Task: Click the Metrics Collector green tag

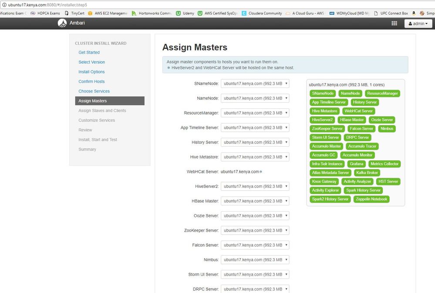Action: tap(384, 164)
